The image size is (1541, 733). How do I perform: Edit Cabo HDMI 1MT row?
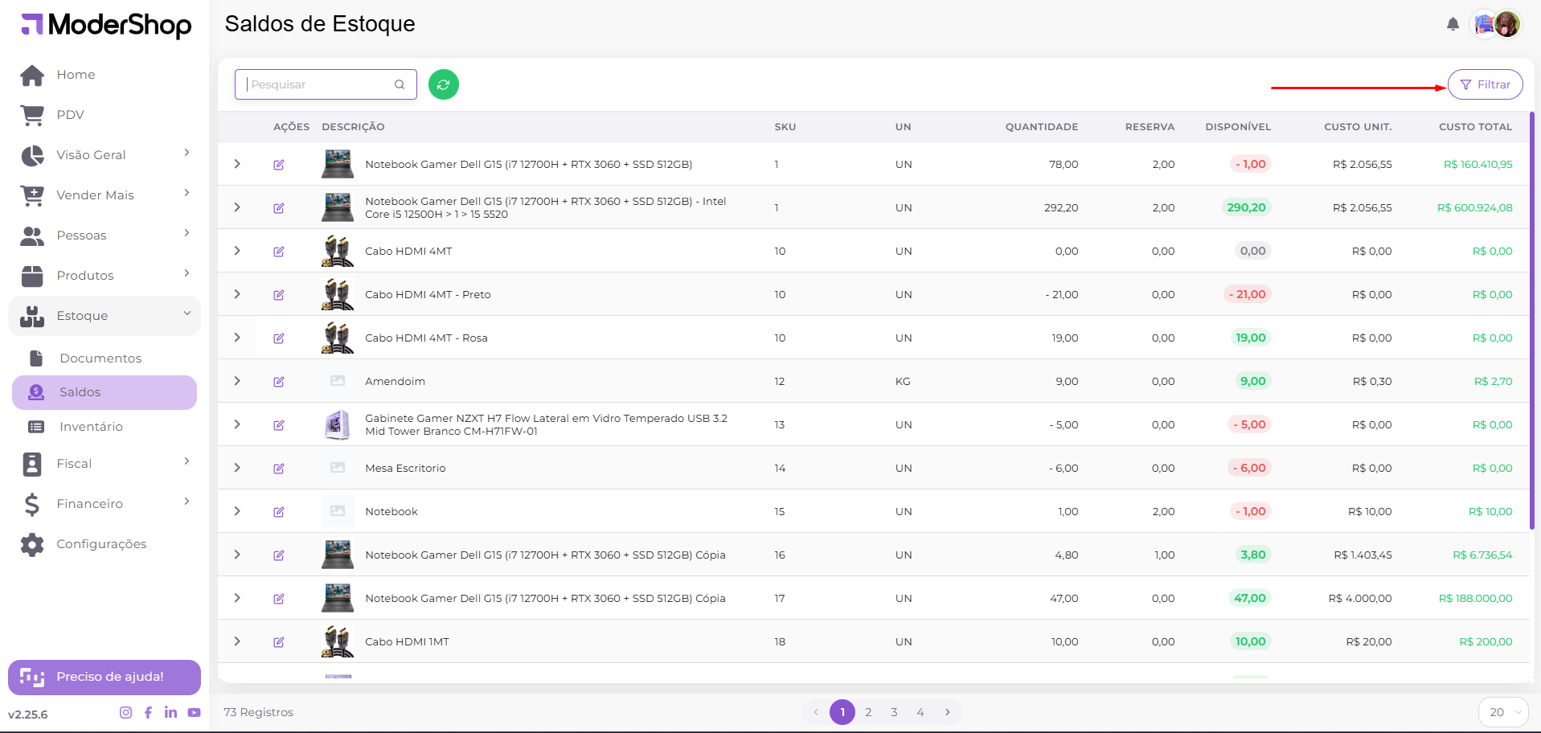(279, 642)
